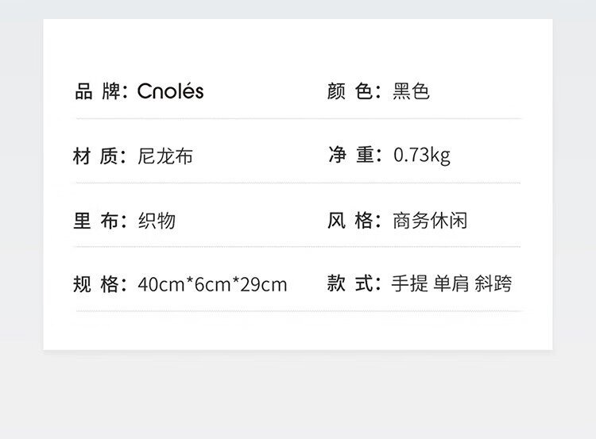Click the 规格 size label
This screenshot has width=596, height=439.
[x=96, y=284]
